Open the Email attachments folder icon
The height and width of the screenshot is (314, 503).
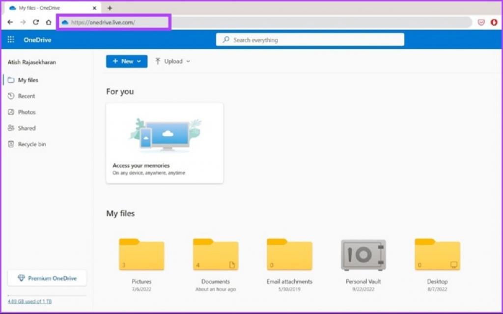[289, 255]
